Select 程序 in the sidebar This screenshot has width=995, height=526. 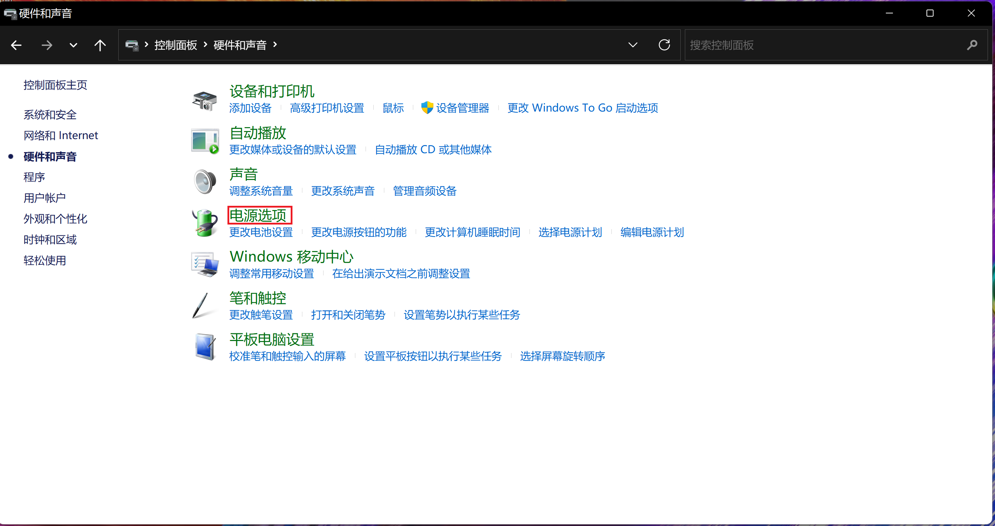pyautogui.click(x=34, y=177)
